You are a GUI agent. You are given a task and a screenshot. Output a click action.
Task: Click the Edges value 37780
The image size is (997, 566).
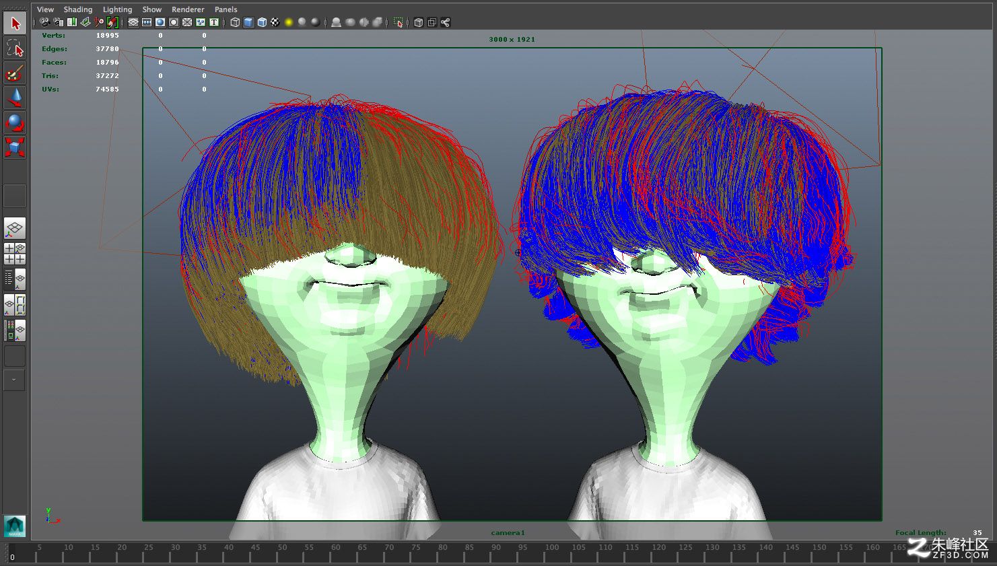[x=107, y=48]
